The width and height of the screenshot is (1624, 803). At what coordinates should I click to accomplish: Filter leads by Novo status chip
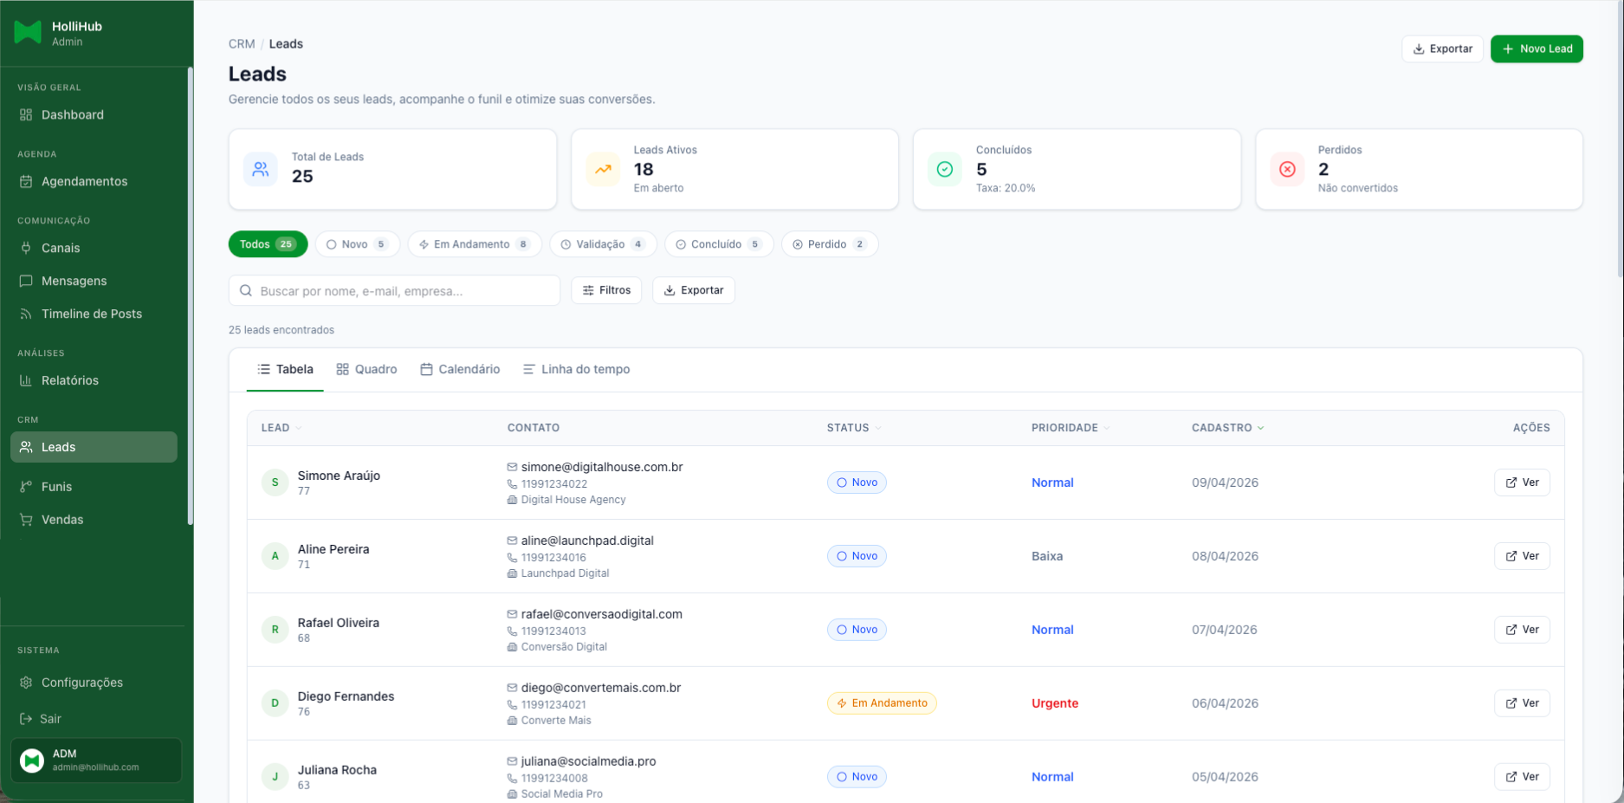tap(357, 244)
